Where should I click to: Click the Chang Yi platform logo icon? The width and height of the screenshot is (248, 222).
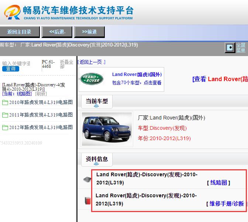point(12,12)
